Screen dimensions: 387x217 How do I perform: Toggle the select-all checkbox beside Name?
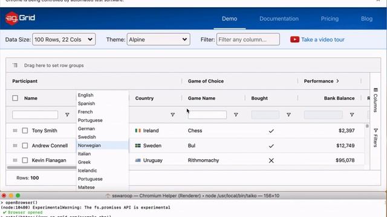15,98
